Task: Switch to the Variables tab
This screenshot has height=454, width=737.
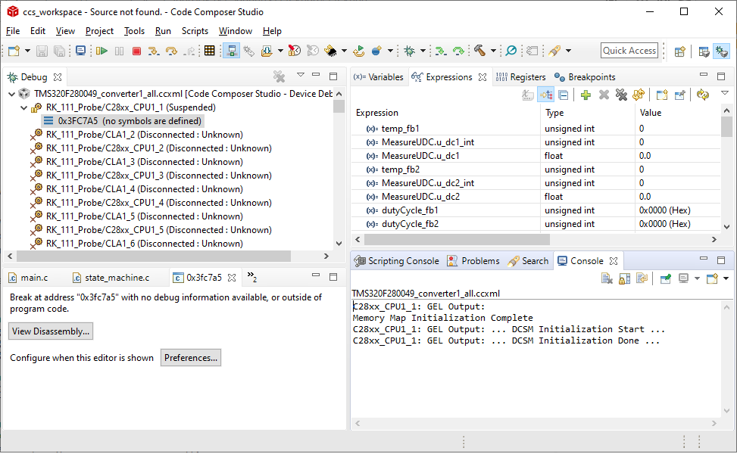Action: click(379, 77)
